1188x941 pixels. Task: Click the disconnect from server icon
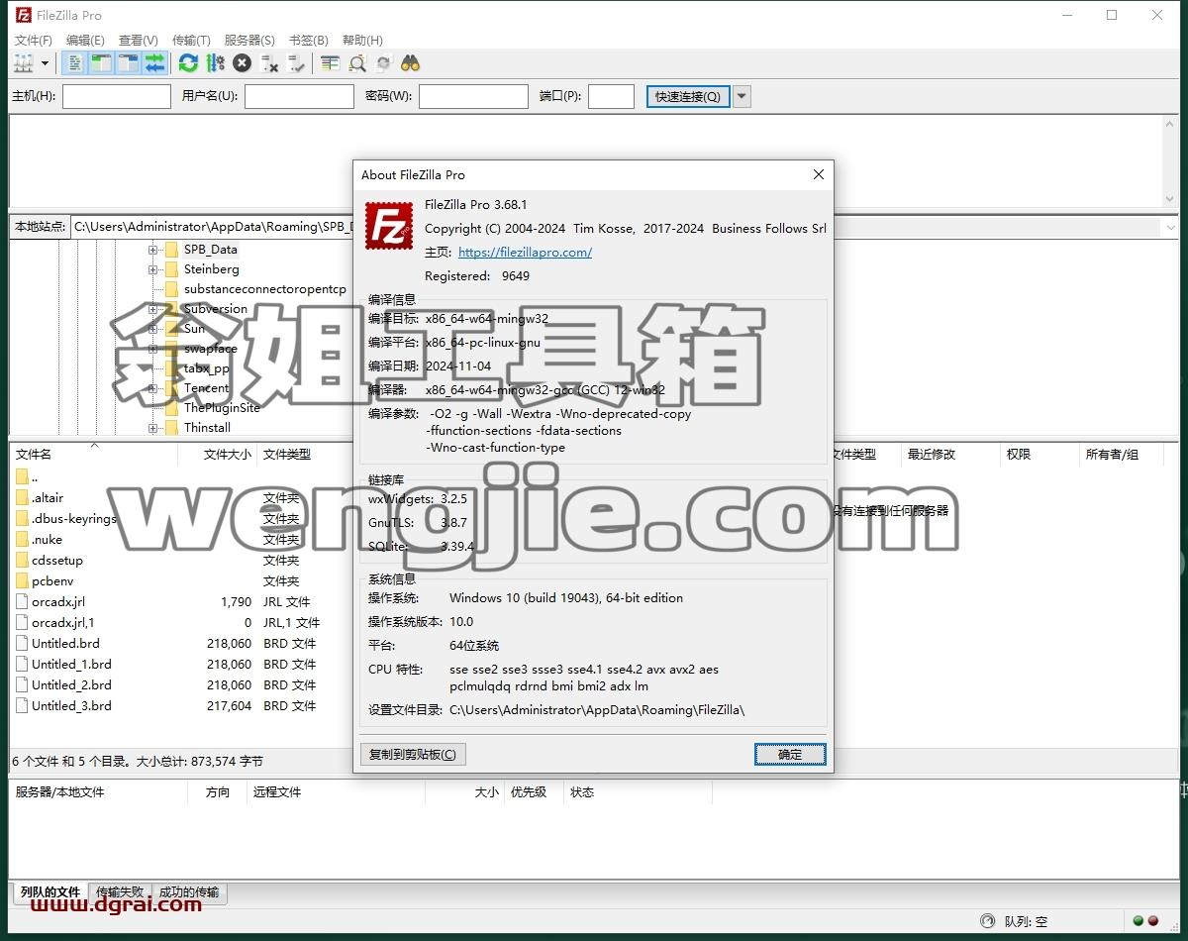click(269, 63)
